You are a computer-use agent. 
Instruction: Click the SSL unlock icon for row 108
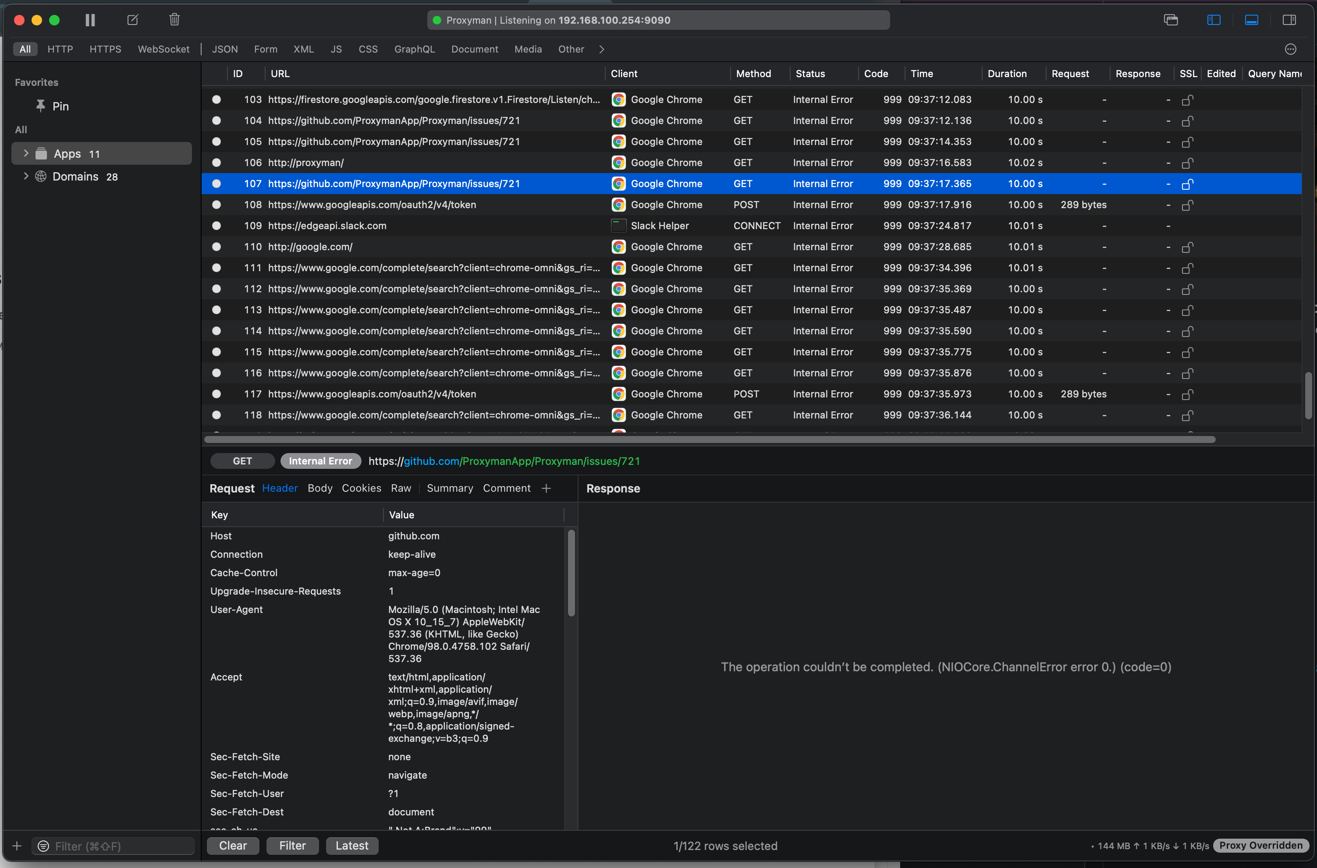[x=1187, y=205]
